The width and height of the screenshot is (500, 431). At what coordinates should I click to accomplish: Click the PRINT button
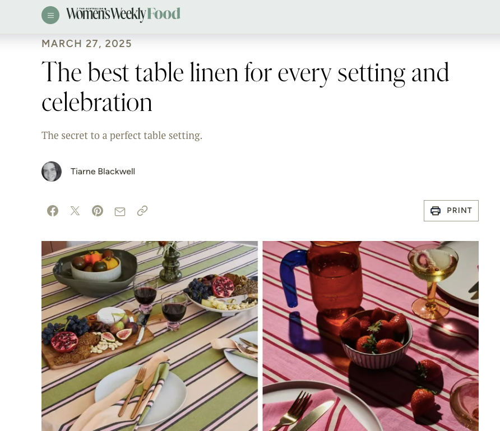point(451,211)
